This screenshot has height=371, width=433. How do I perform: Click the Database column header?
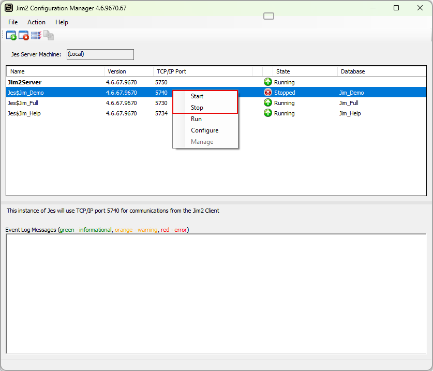[382, 71]
